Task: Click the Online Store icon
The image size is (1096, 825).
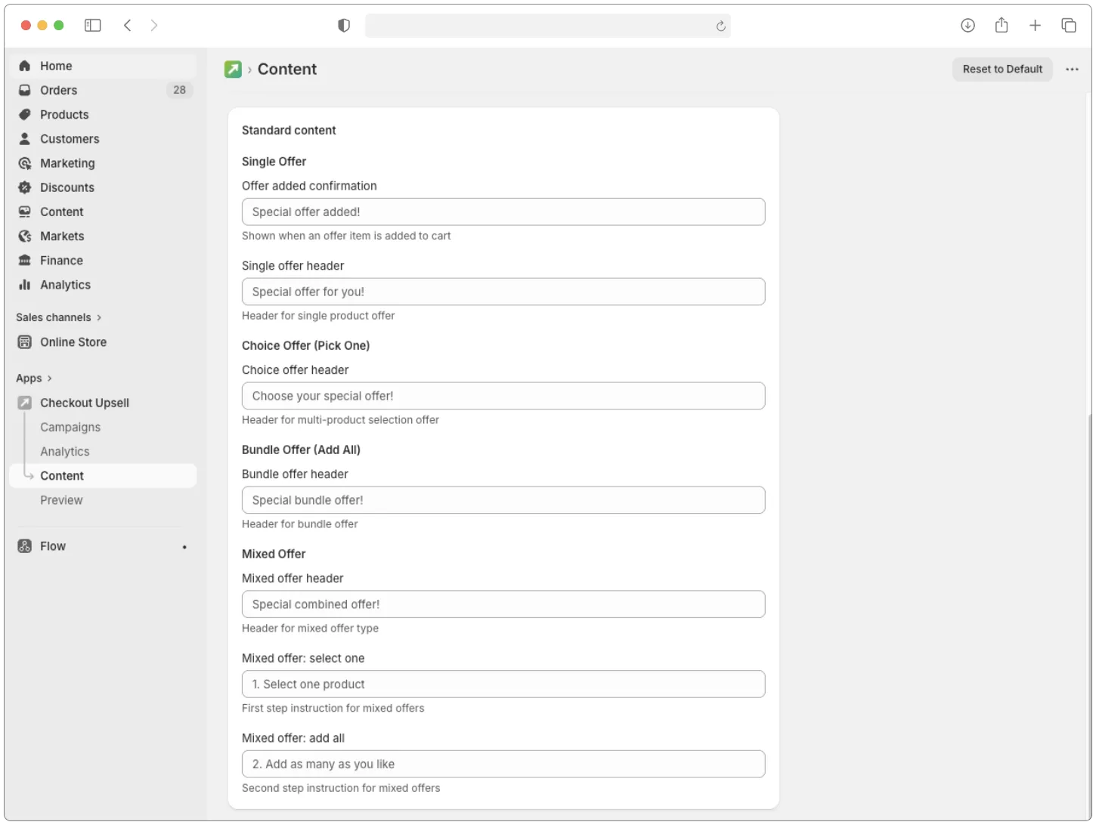Action: coord(24,341)
